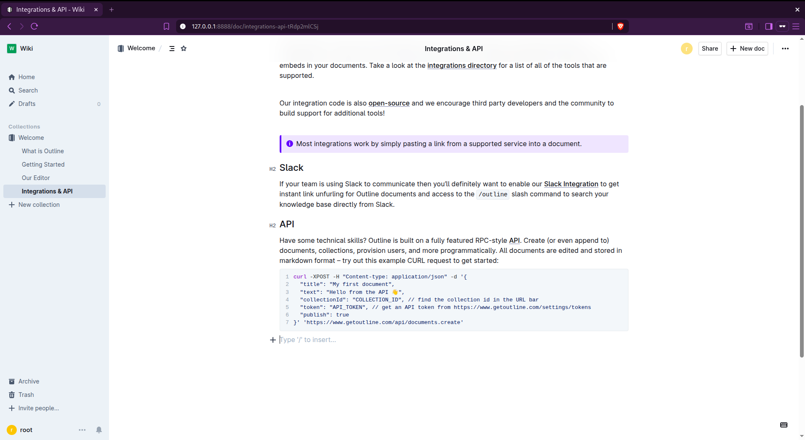Viewport: 805px width, 440px height.
Task: Click the /outline inline code
Action: click(493, 194)
